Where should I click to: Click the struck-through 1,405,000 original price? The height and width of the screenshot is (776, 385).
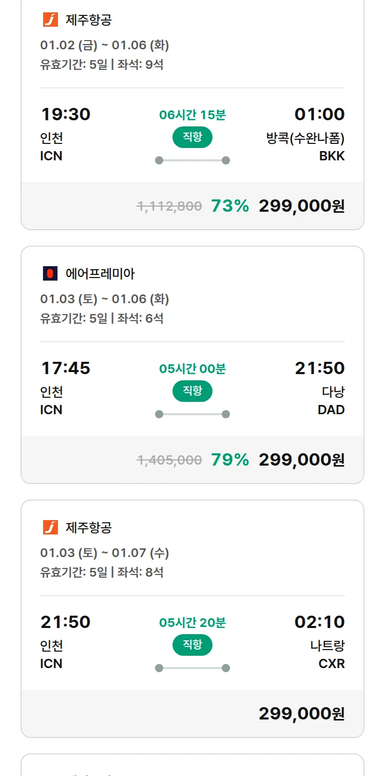coord(169,460)
